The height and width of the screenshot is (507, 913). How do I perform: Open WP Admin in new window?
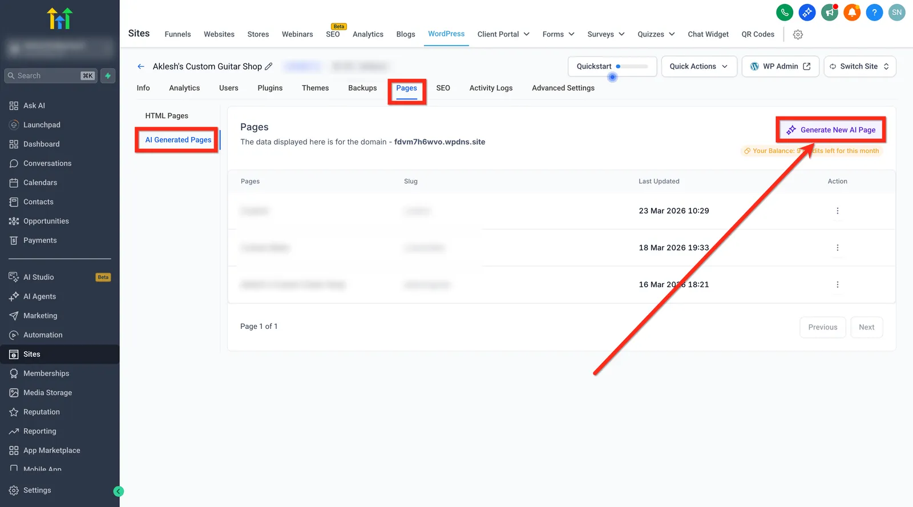point(781,66)
